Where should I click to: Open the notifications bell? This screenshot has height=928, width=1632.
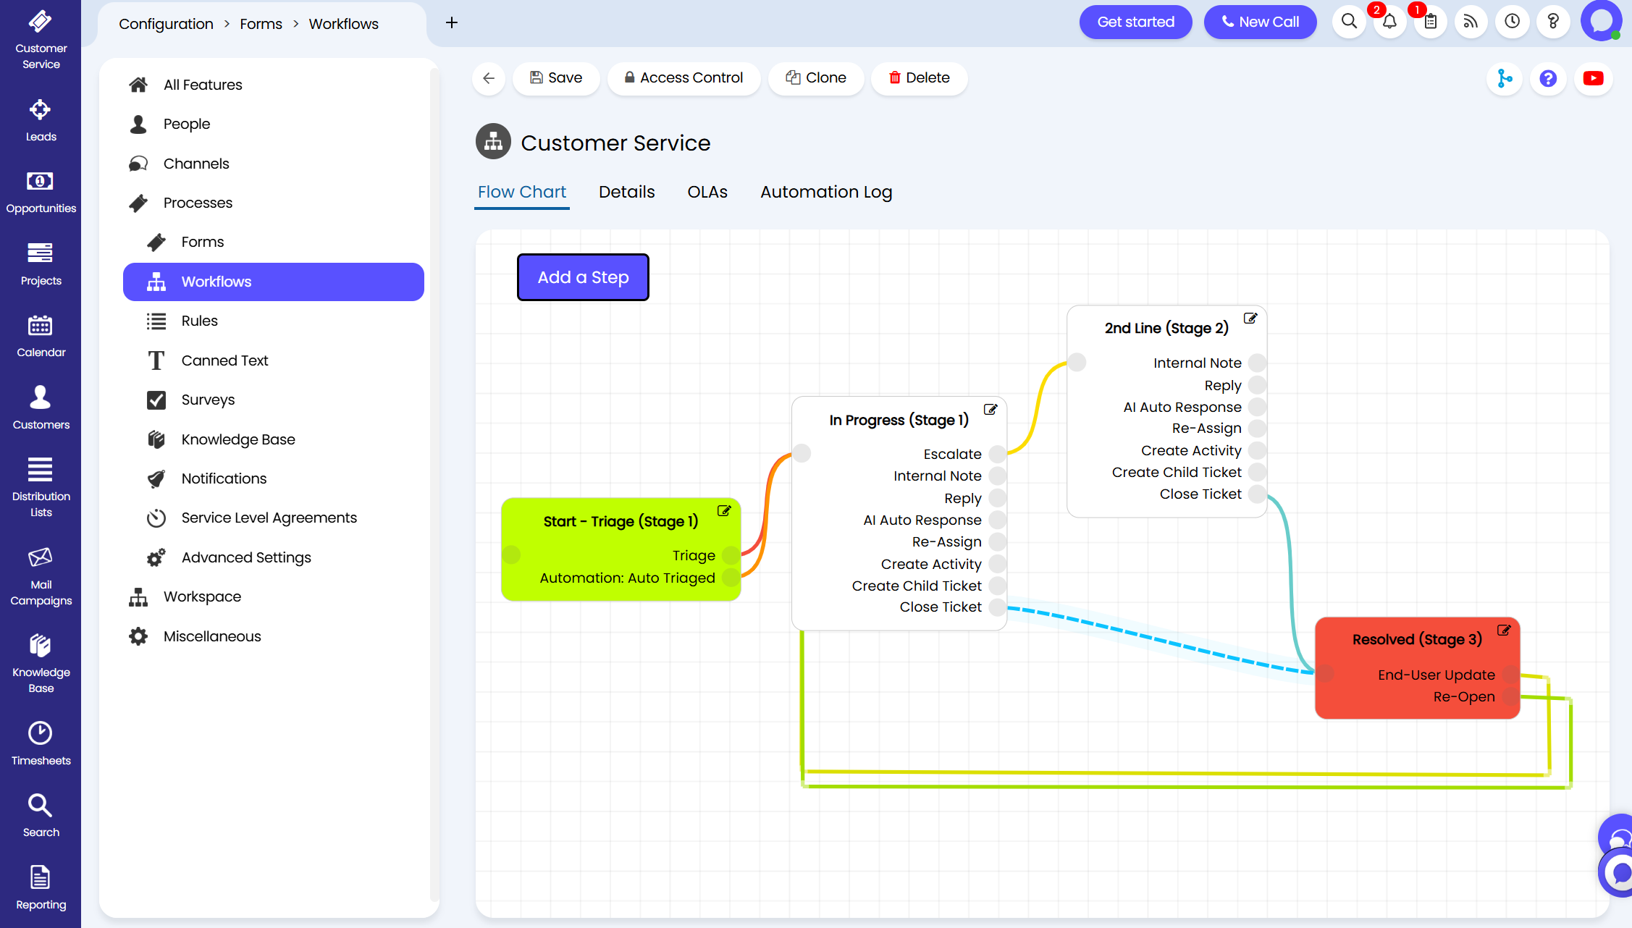click(x=1389, y=22)
